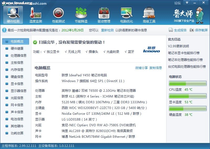
Task: Select 处理器信息 in the sidebar
Action: 18,55
